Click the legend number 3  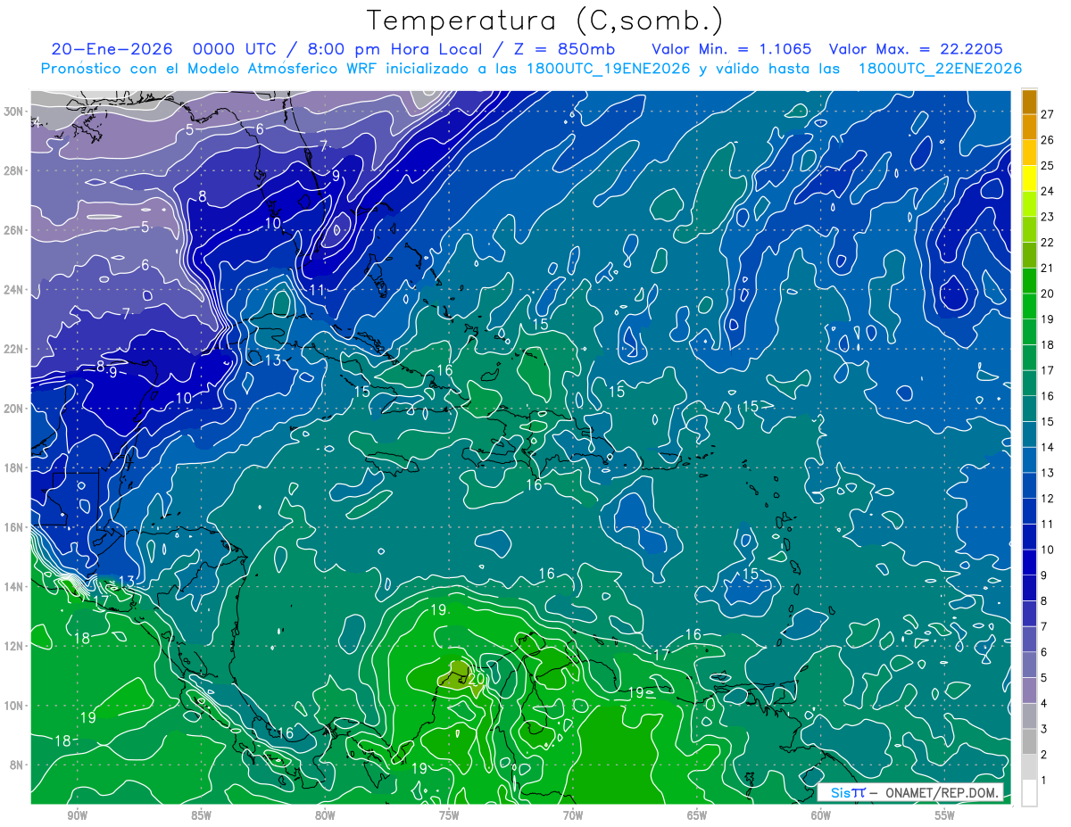pos(1044,730)
